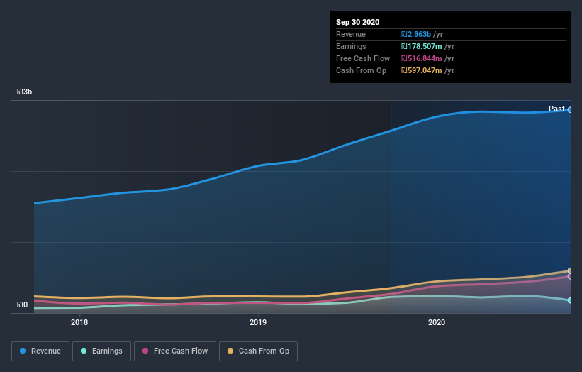The width and height of the screenshot is (582, 372).
Task: Click the Free Cash Flow label in tooltip
Action: pyautogui.click(x=363, y=58)
